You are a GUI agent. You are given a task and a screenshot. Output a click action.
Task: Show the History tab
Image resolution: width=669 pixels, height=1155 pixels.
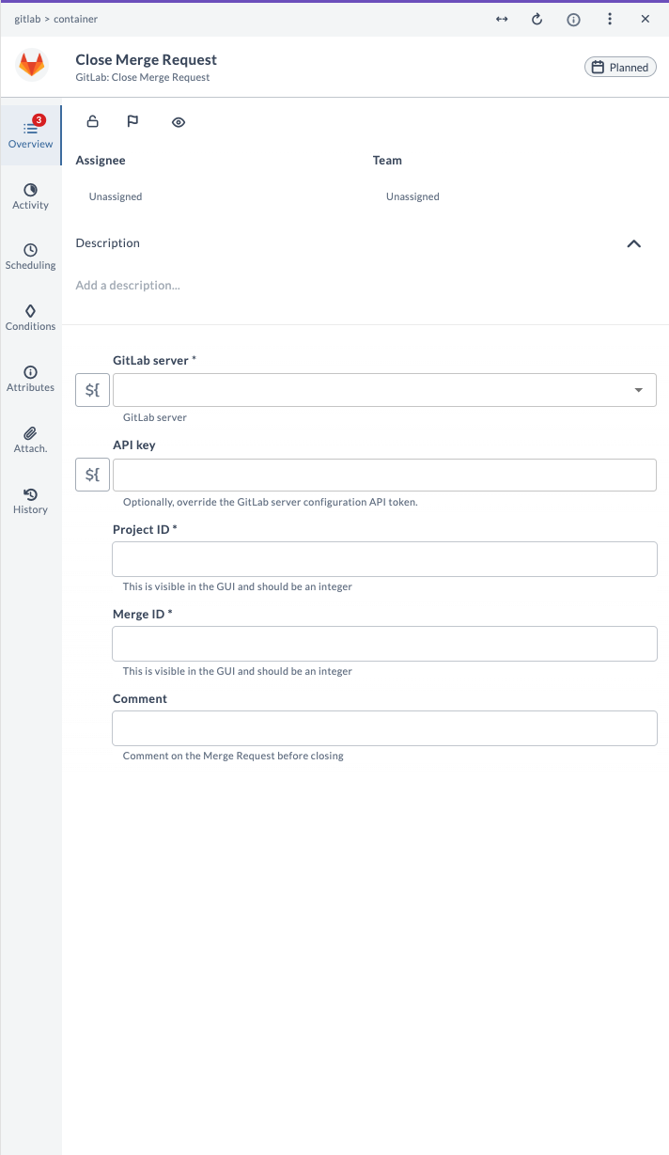pos(30,501)
